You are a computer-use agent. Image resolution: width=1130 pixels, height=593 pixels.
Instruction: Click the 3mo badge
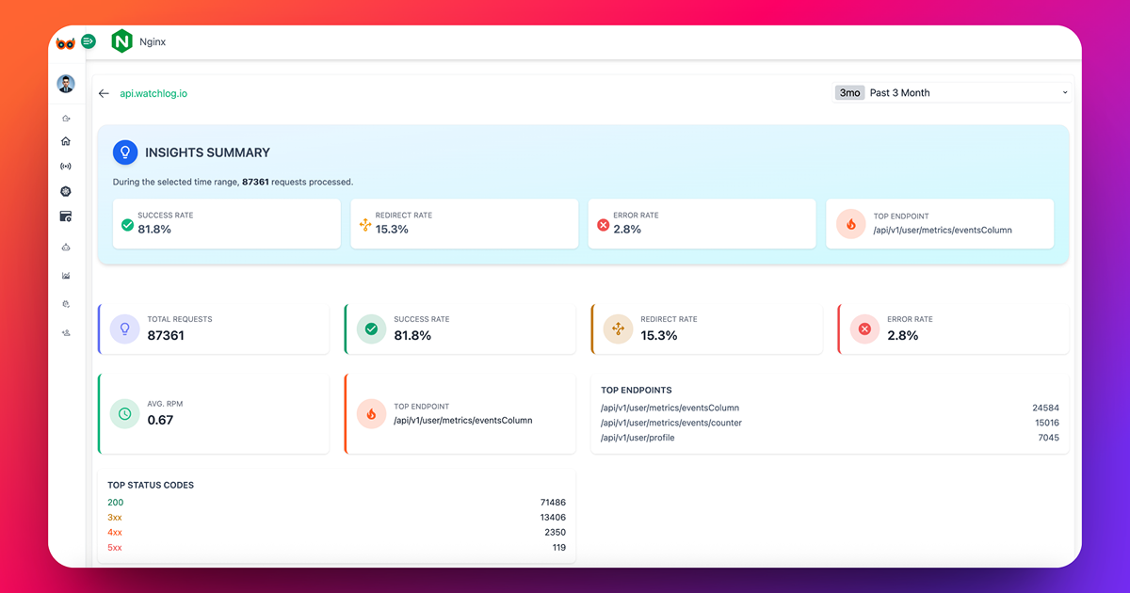click(849, 92)
